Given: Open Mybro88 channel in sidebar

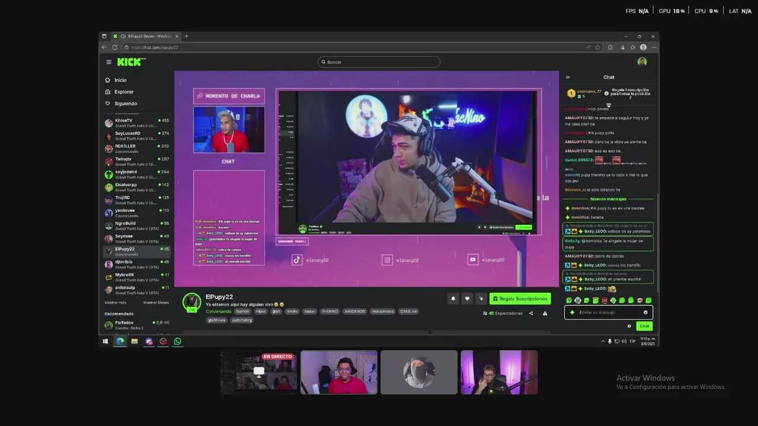Looking at the screenshot, I should point(137,277).
